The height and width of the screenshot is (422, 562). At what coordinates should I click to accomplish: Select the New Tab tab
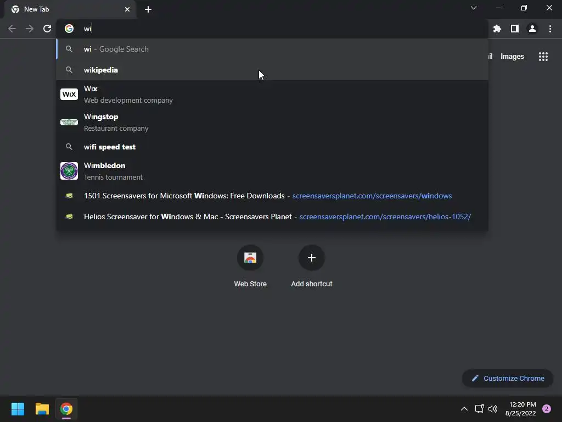pyautogui.click(x=70, y=9)
